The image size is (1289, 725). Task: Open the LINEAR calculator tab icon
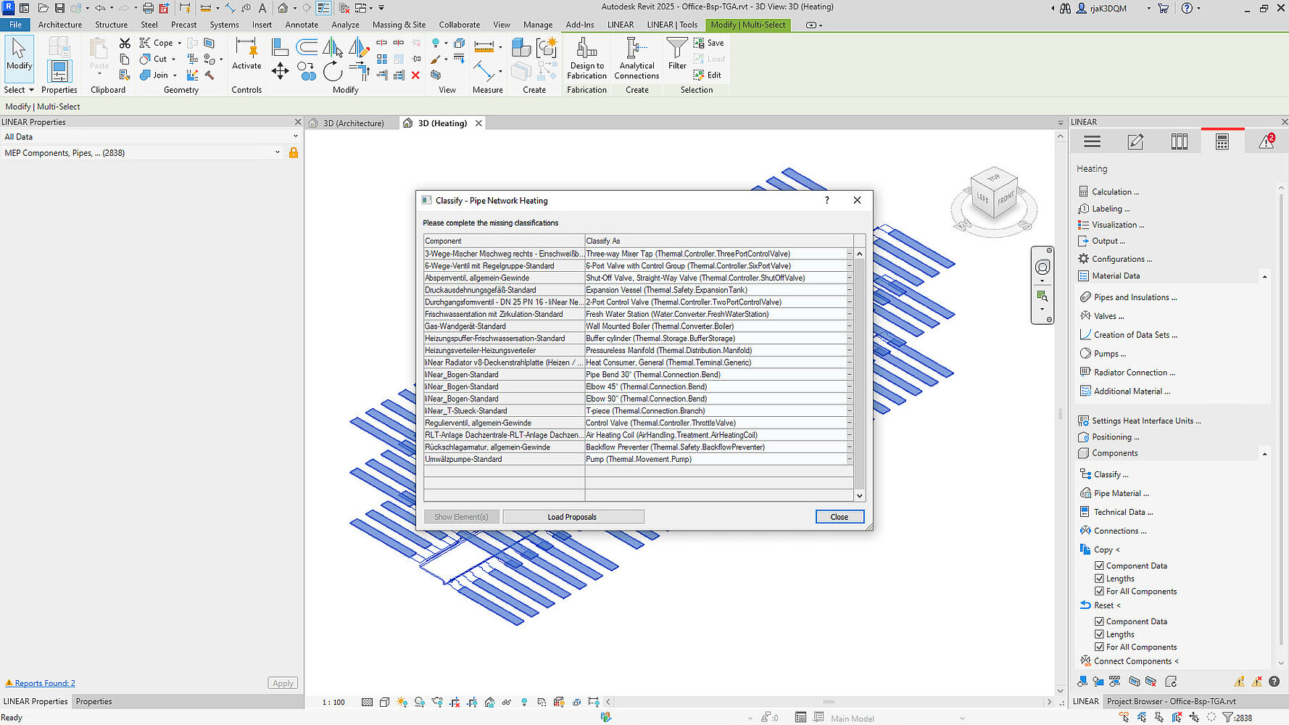coord(1222,142)
